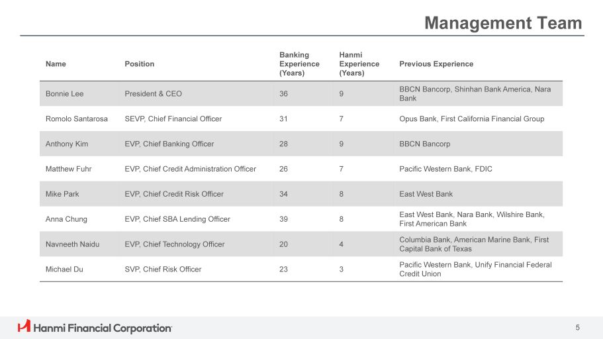Image resolution: width=603 pixels, height=339 pixels.
Task: Click the Hanmi Experience (Years) header
Action: click(x=359, y=64)
